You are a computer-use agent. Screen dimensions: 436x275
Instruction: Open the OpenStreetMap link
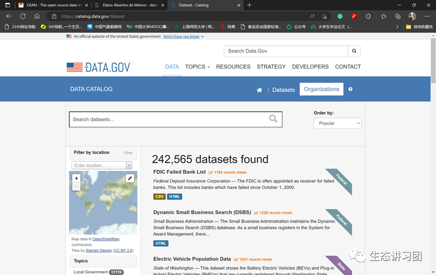coord(106,239)
